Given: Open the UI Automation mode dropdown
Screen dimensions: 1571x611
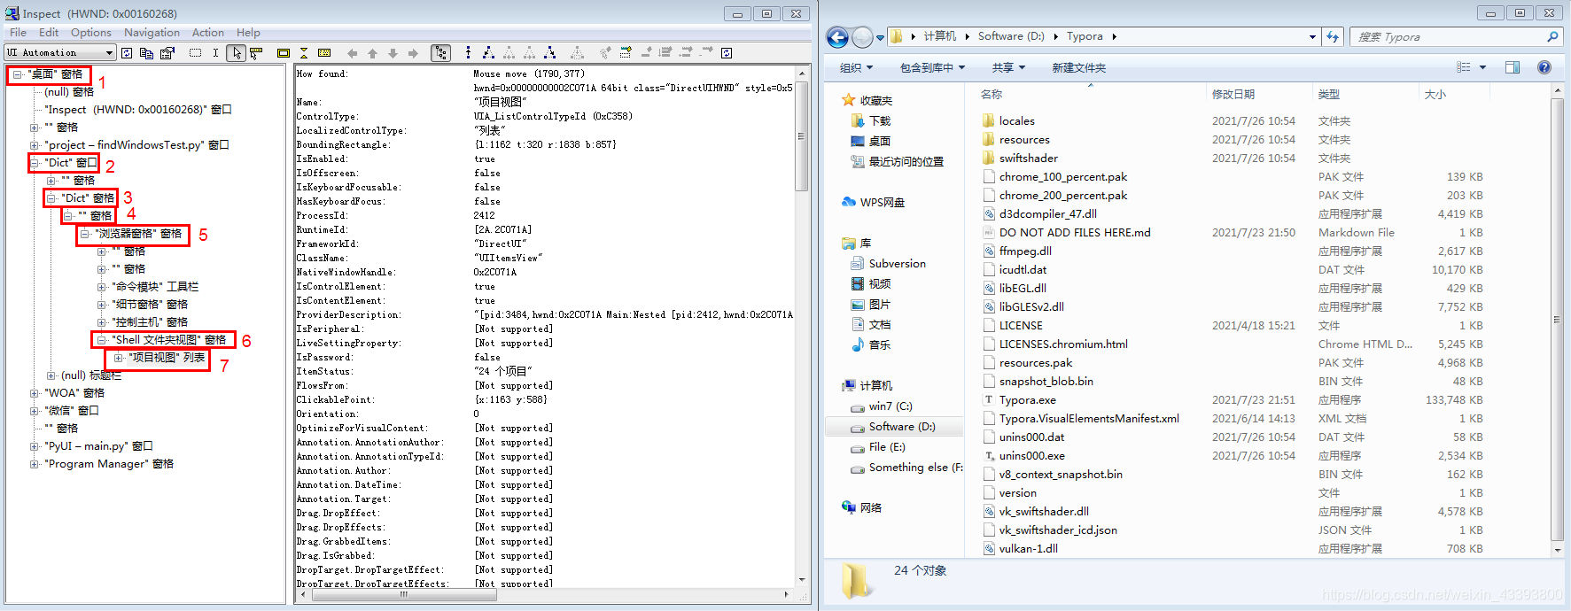Looking at the screenshot, I should 60,53.
